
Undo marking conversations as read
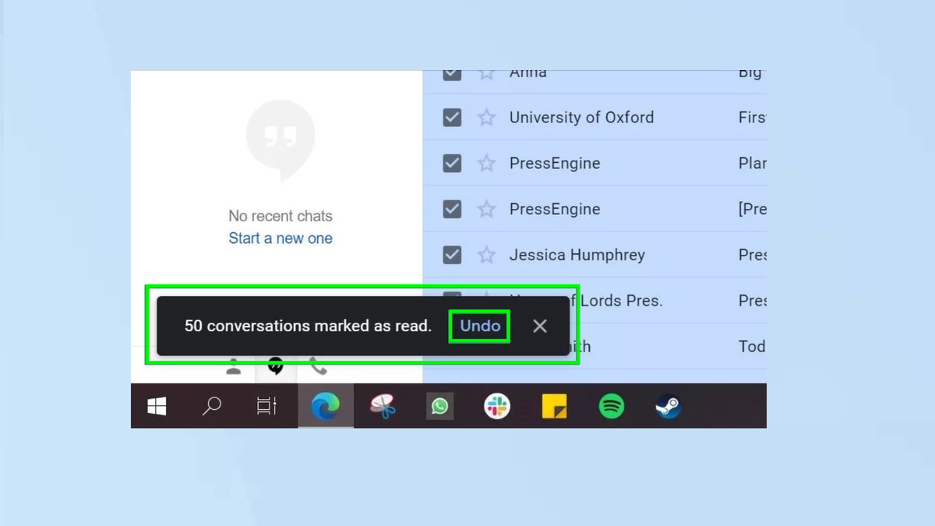tap(478, 326)
